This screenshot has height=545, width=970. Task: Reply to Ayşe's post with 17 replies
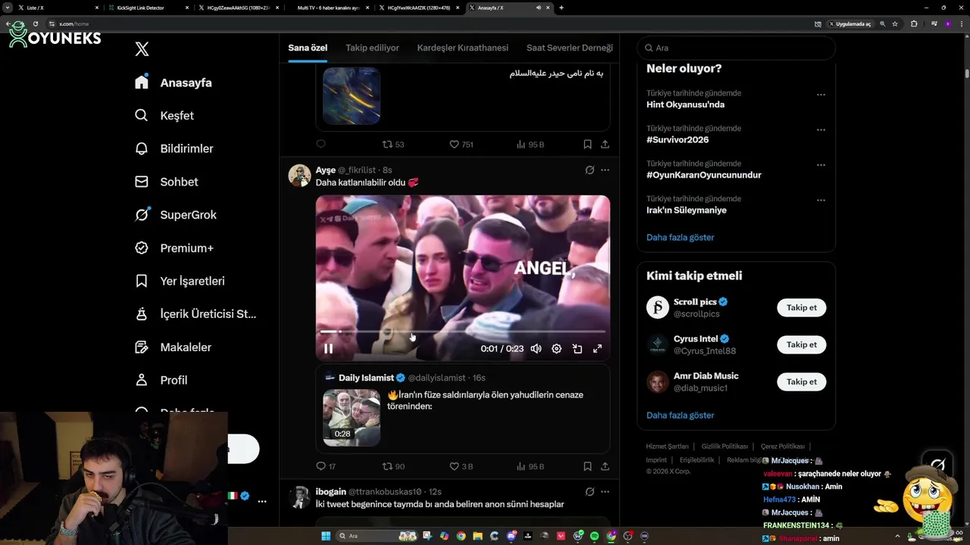(x=326, y=466)
